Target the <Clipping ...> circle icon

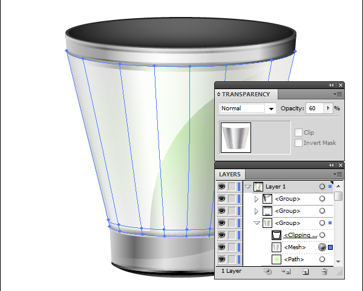tap(322, 235)
